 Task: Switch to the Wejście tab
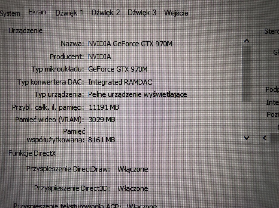176,13
